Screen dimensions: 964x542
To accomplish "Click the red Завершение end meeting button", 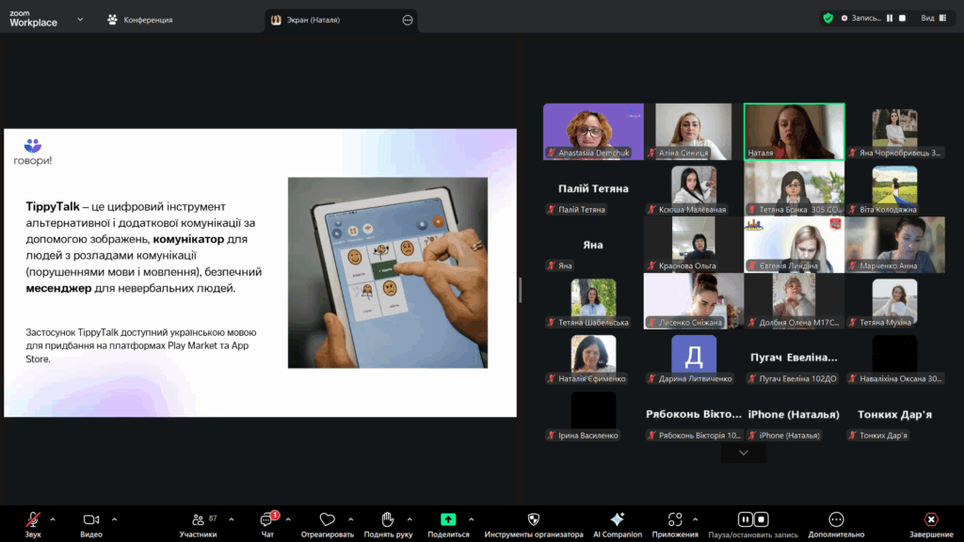I will [930, 519].
